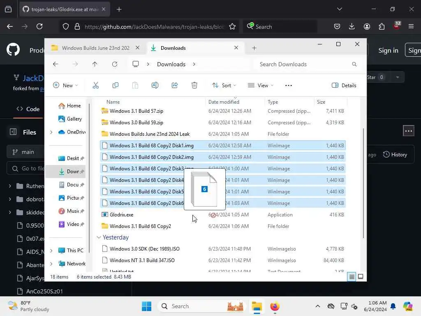Select Glodrix.exe in the file list
This screenshot has height=316, width=421.
tap(222, 215)
